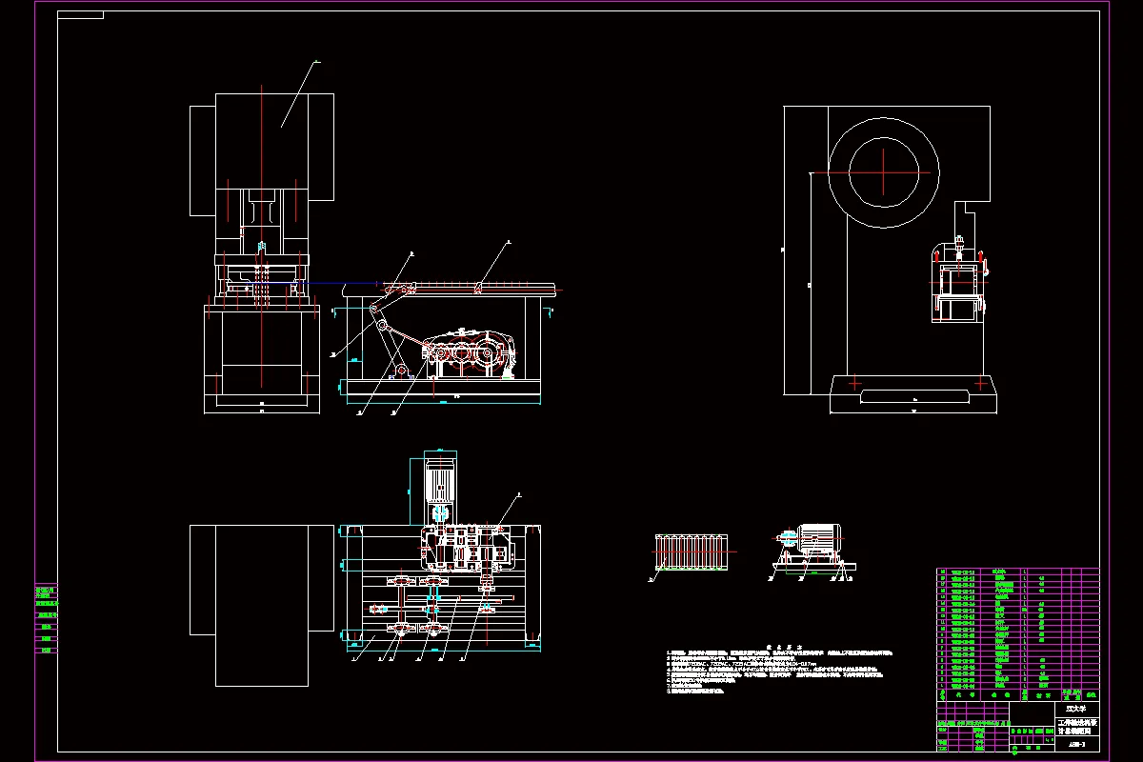Select the grey motor in the plan view
Viewport: 1143px width, 762px height.
click(438, 481)
